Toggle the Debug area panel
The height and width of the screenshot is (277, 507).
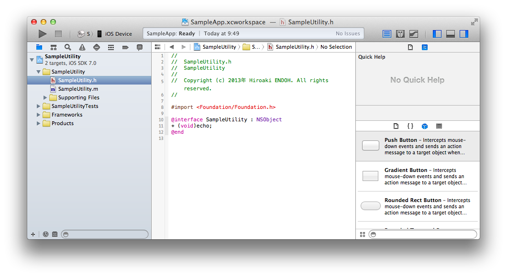pyautogui.click(x=450, y=34)
